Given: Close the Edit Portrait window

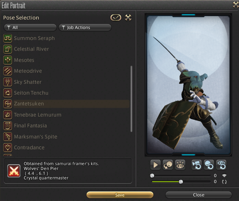Looking at the screenshot, I should pos(236,5).
